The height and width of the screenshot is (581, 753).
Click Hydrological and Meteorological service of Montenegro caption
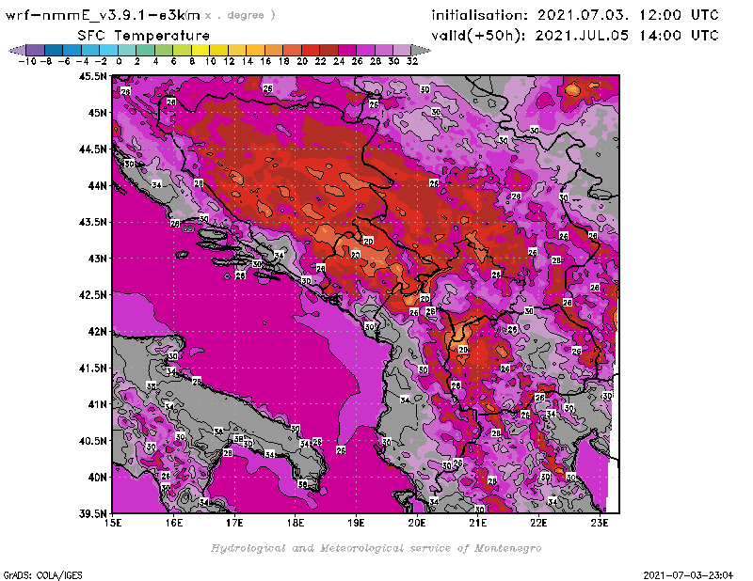tap(376, 547)
